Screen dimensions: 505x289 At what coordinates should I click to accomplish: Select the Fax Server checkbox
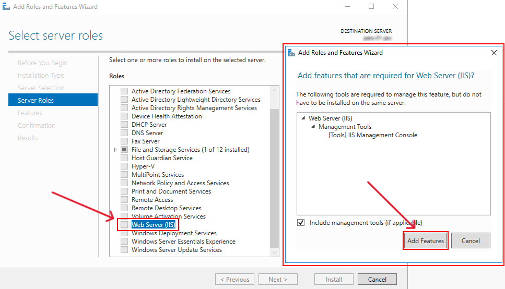[x=124, y=141]
